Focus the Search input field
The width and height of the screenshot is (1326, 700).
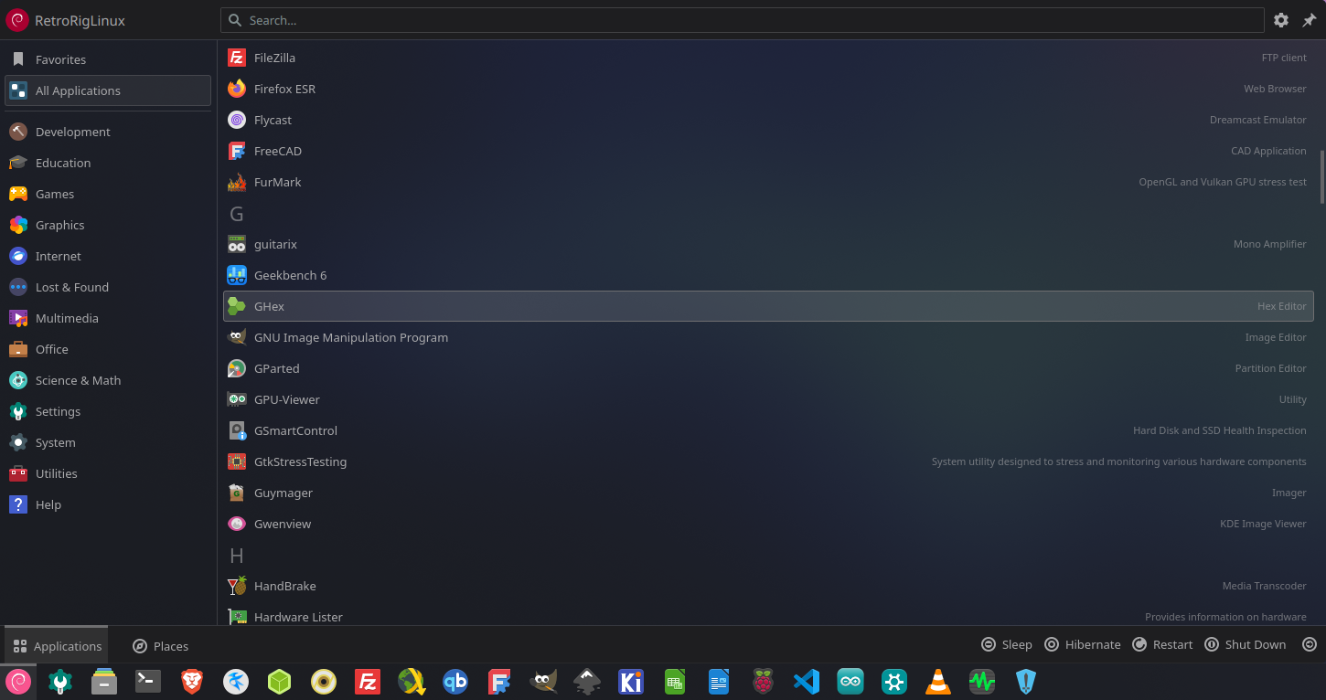pyautogui.click(x=741, y=20)
